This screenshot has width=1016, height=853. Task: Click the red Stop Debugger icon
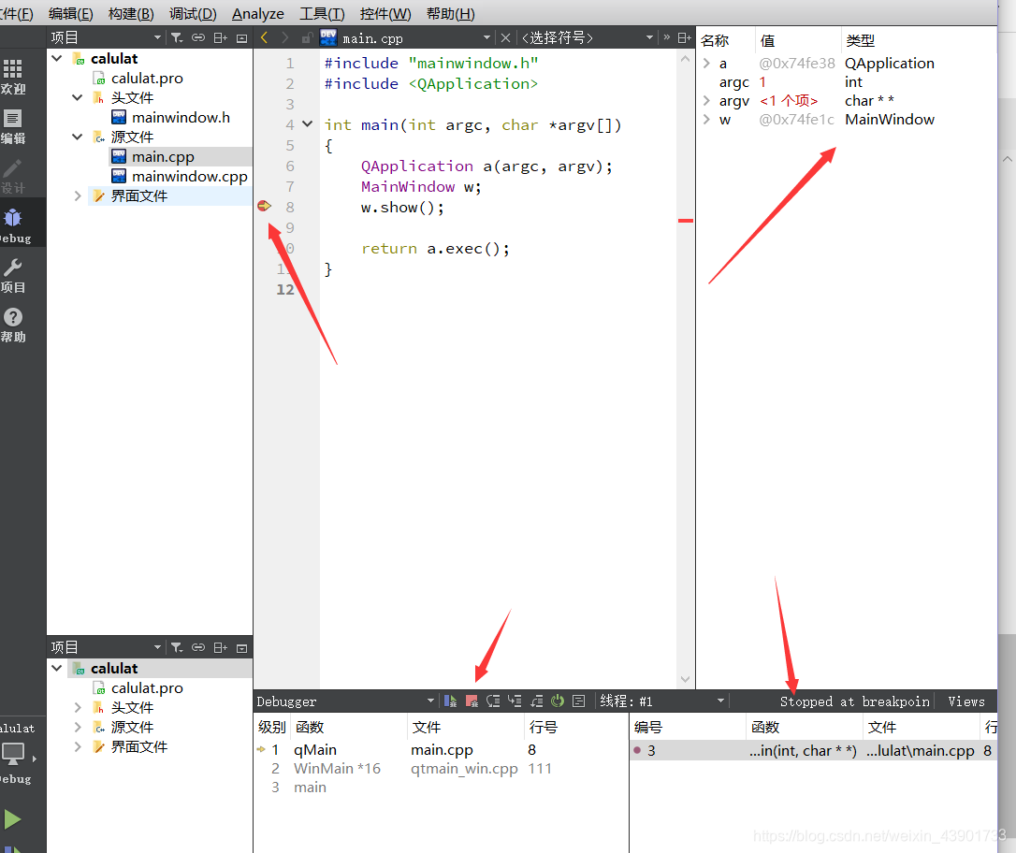tap(472, 701)
